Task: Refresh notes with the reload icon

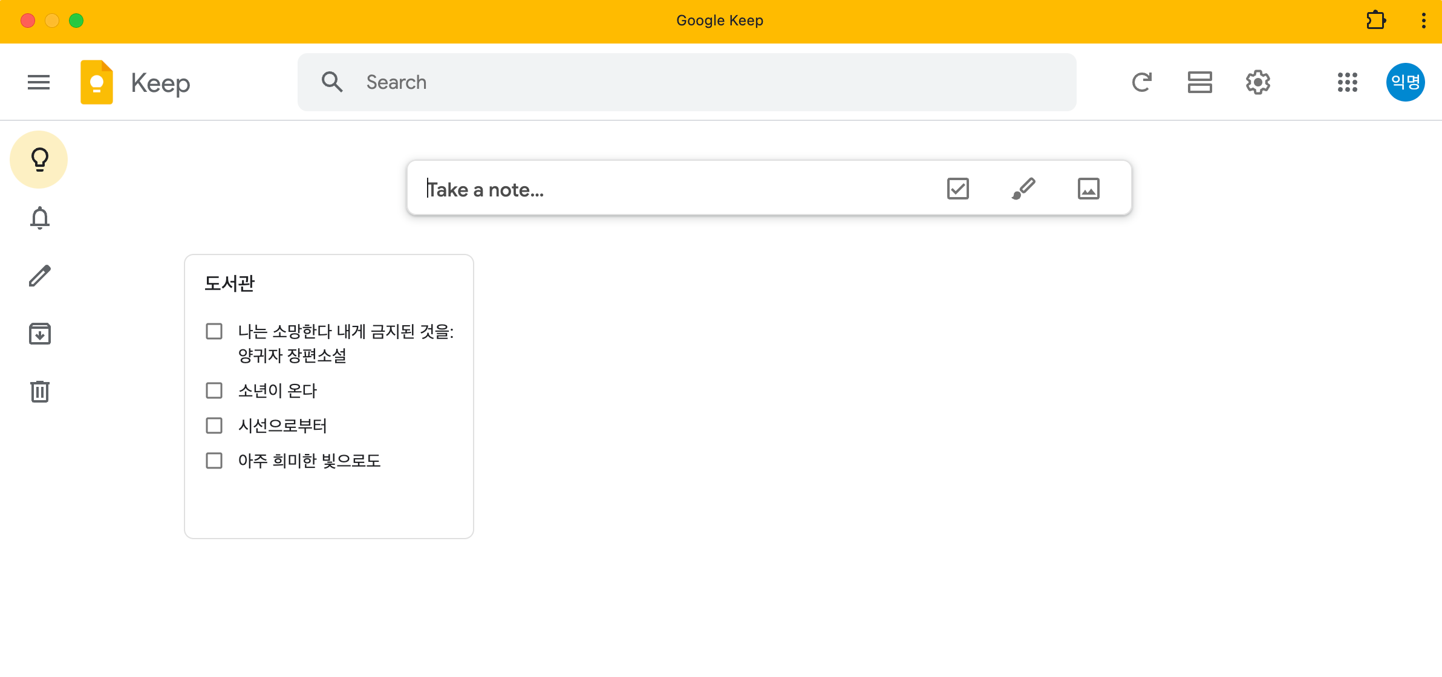Action: click(x=1142, y=82)
